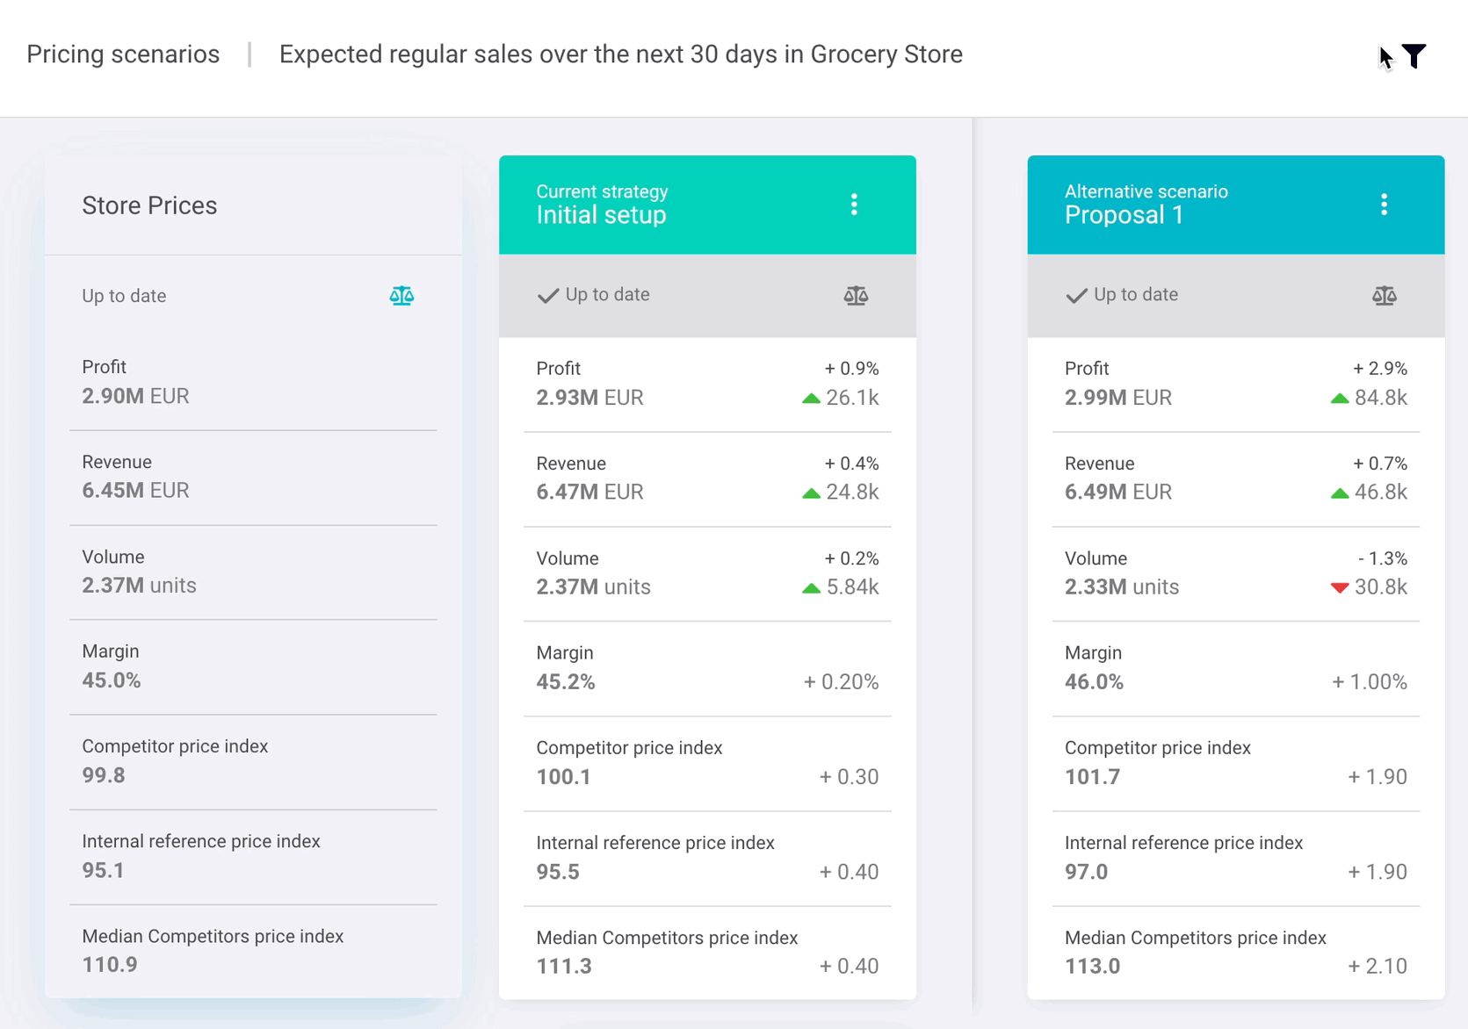Click Store Prices revenue value 6.45M EUR
This screenshot has height=1029, width=1468.
[135, 491]
